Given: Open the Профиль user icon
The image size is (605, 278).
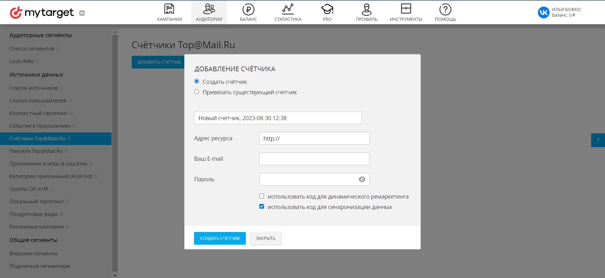Looking at the screenshot, I should point(366,9).
